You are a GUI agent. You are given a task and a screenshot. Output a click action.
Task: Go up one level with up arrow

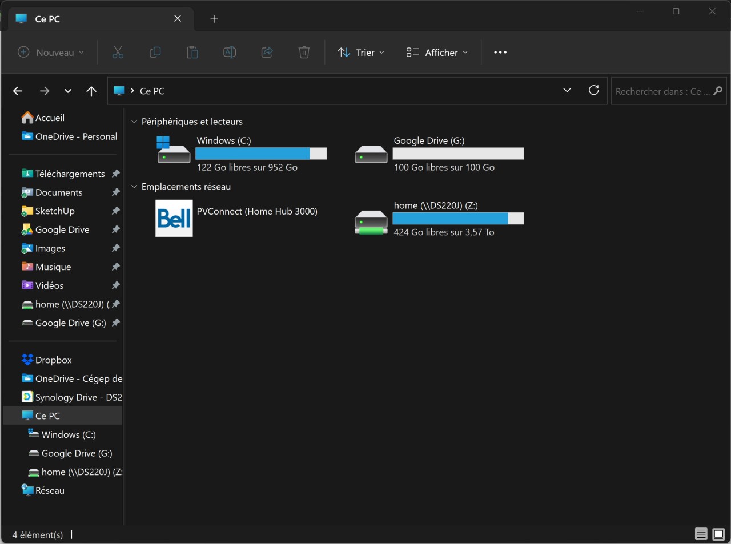coord(91,91)
